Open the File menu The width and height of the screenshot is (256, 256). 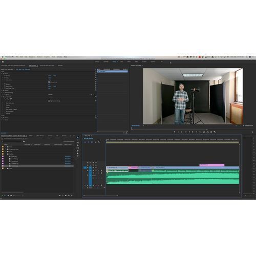pyautogui.click(x=17, y=57)
